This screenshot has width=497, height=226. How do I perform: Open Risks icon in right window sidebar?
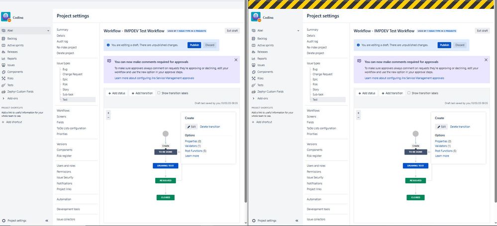click(254, 78)
